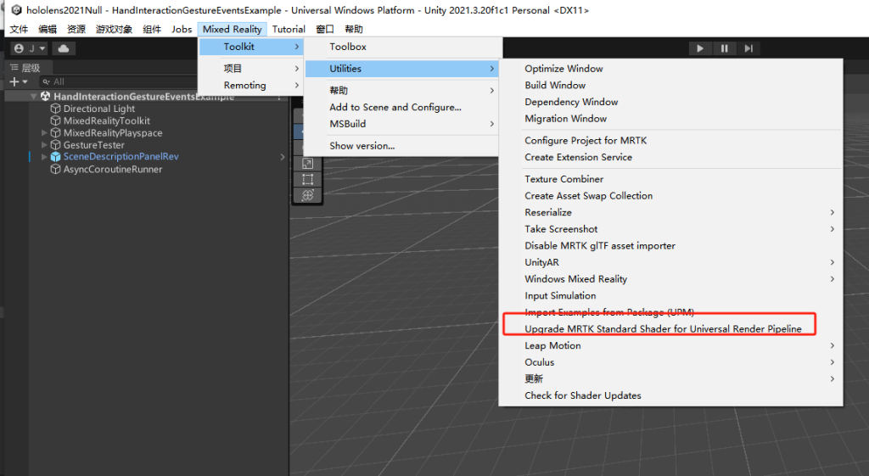Click the Step frame button
The height and width of the screenshot is (476, 869).
pyautogui.click(x=748, y=48)
